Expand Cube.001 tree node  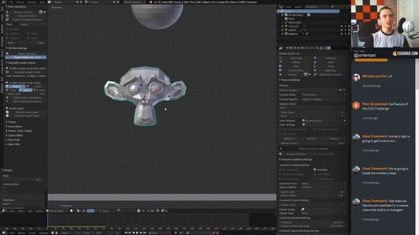coord(282,26)
